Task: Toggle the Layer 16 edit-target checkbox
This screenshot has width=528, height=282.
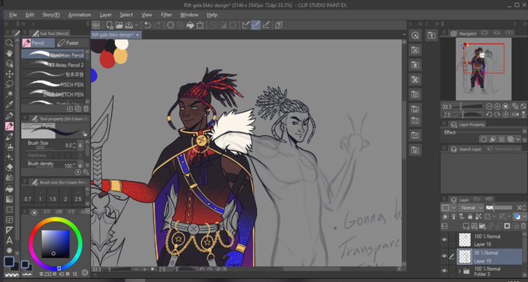Action: click(453, 239)
